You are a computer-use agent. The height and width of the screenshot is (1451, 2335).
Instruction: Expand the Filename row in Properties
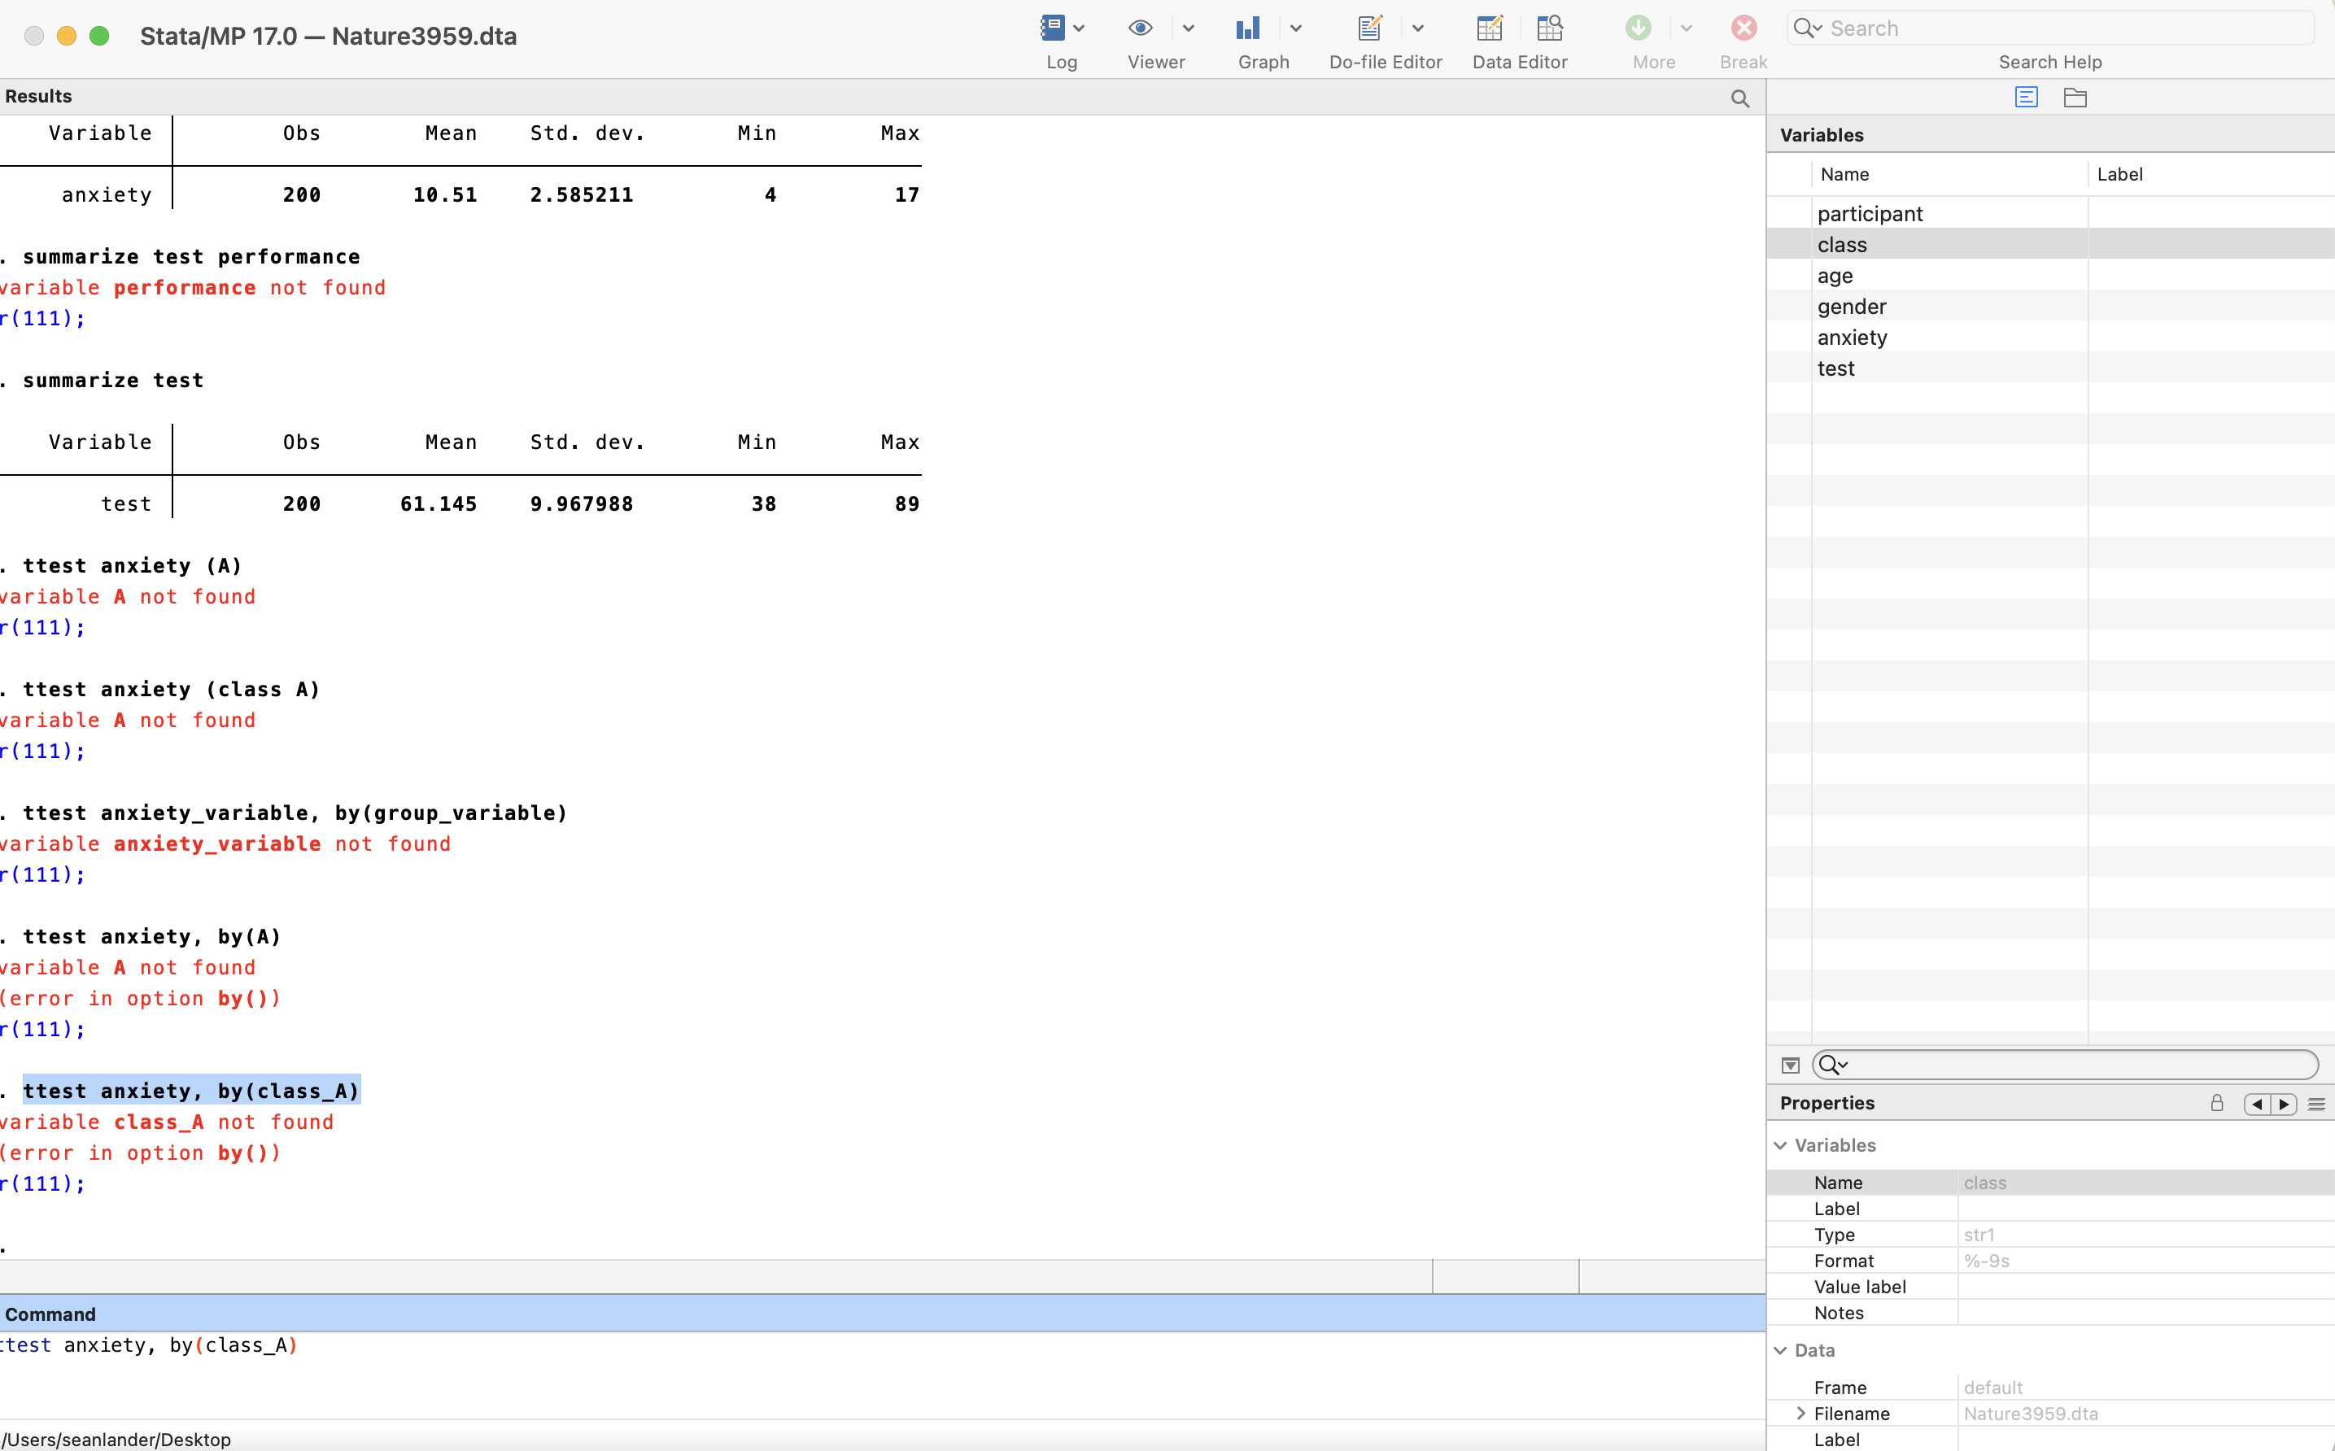[1800, 1414]
